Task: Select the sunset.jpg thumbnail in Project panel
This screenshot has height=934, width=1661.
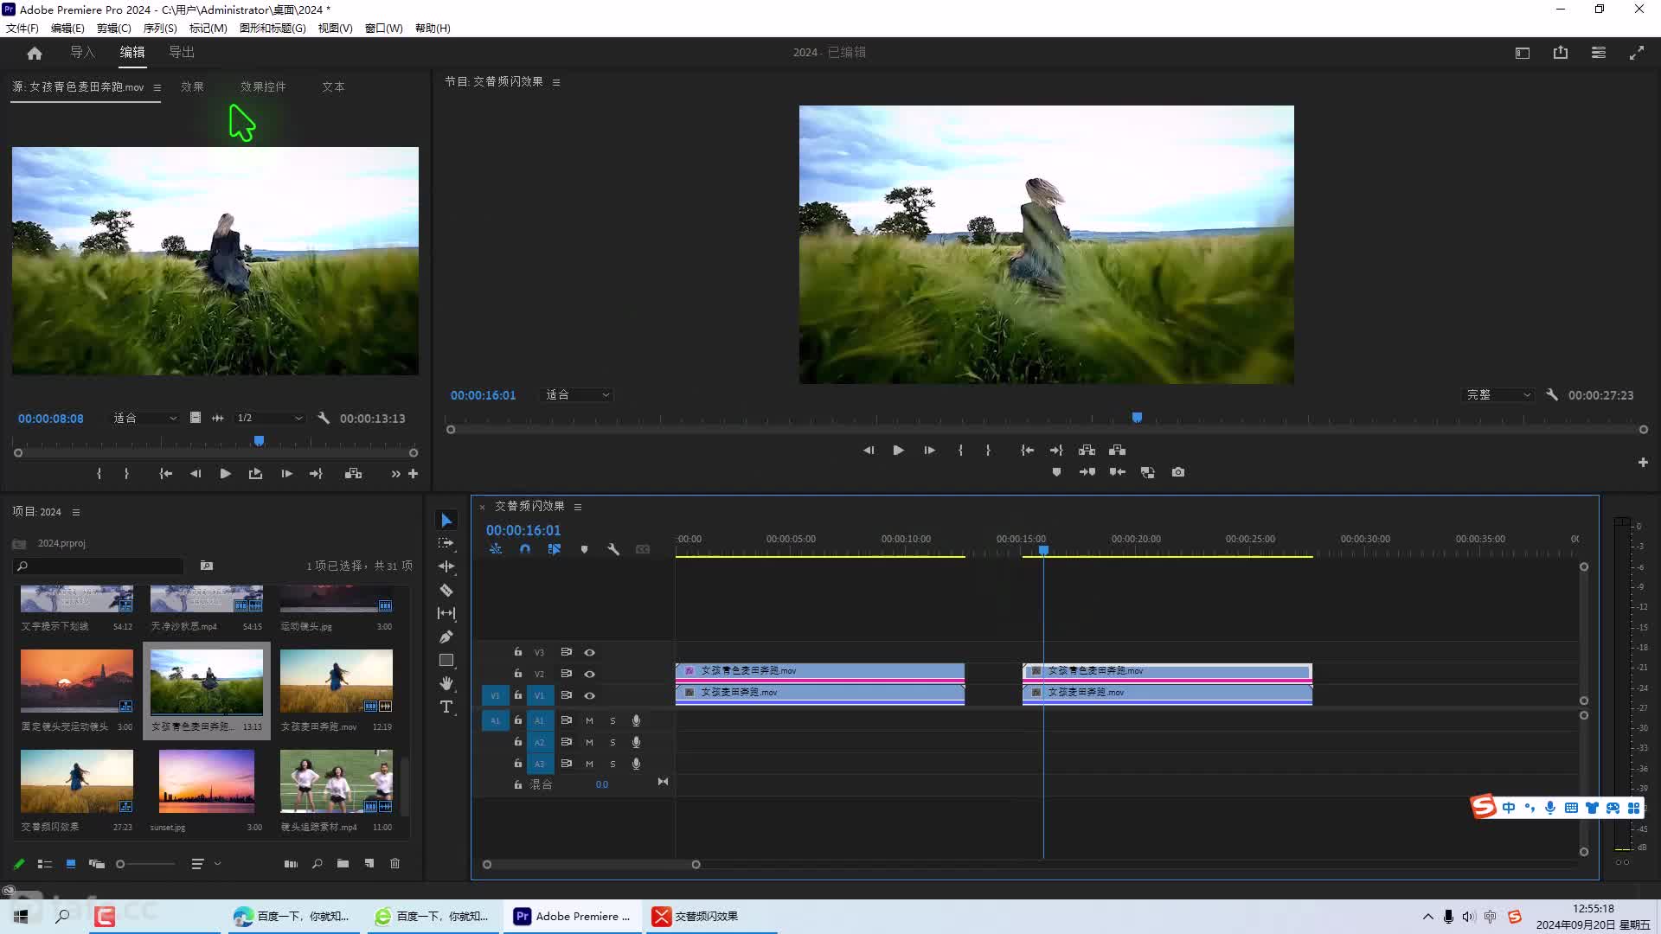Action: coord(207,781)
